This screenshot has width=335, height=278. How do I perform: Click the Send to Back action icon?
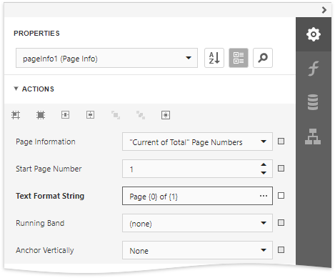click(141, 115)
